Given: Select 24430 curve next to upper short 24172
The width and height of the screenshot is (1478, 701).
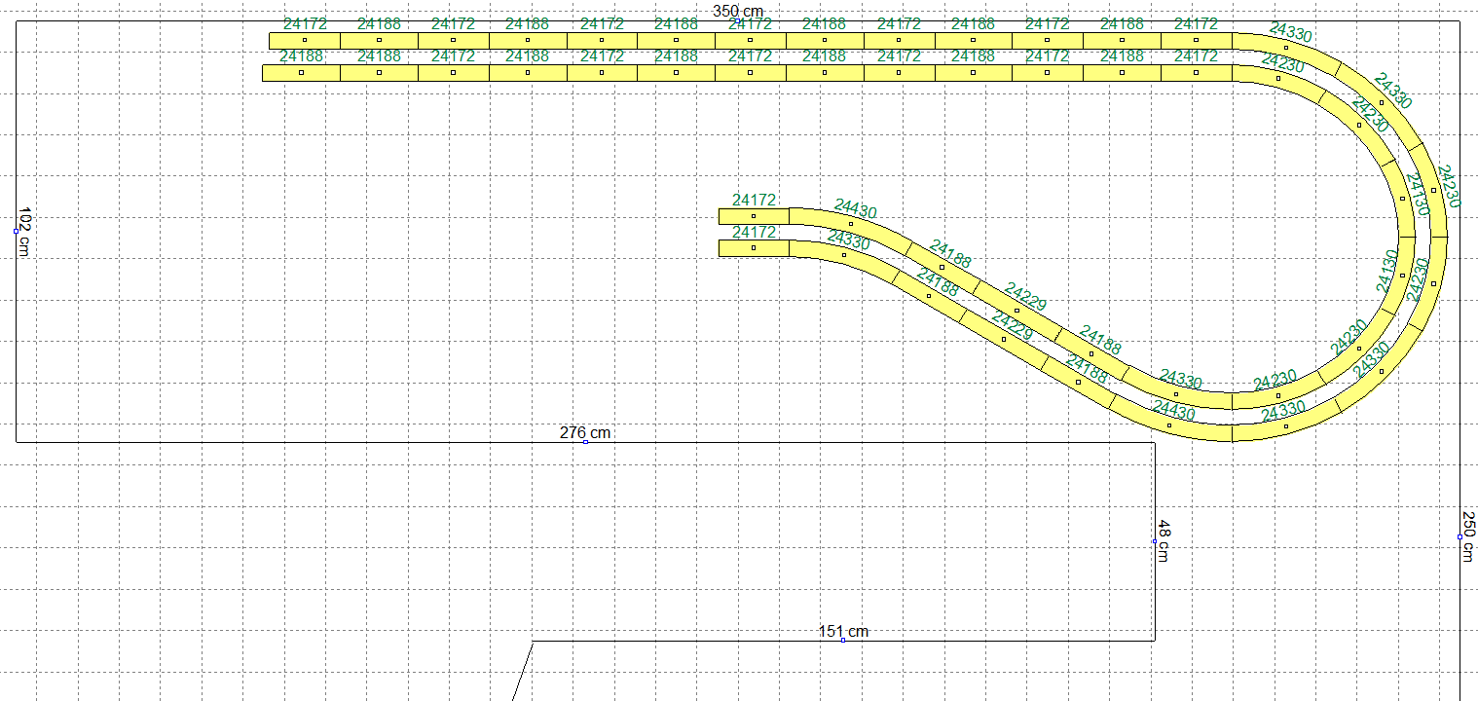Looking at the screenshot, I should coord(851,224).
